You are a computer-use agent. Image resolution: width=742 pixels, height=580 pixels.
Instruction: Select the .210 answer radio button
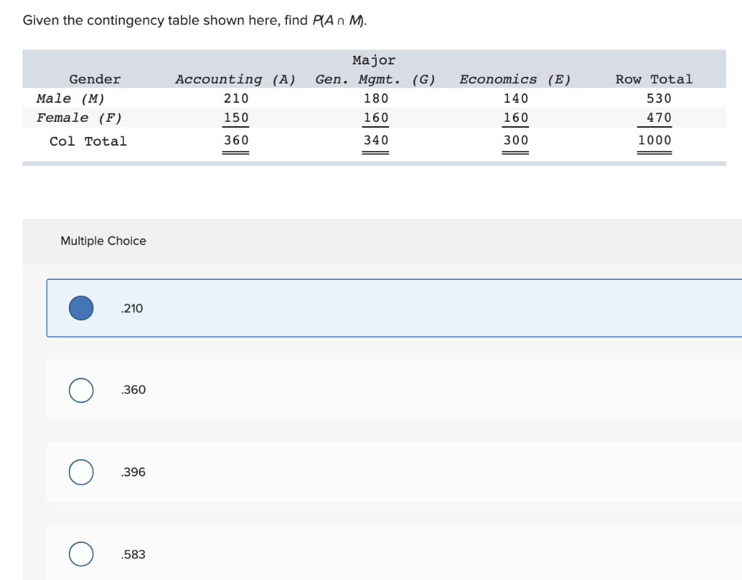coord(80,308)
